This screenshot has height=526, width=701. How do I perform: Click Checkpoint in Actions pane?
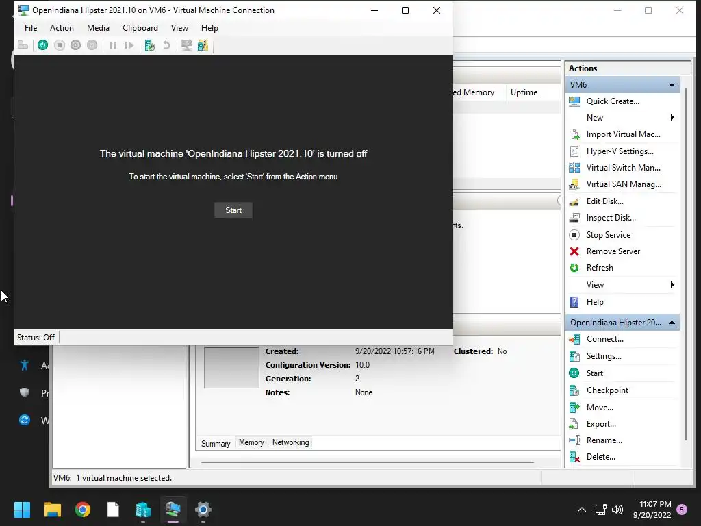coord(607,390)
